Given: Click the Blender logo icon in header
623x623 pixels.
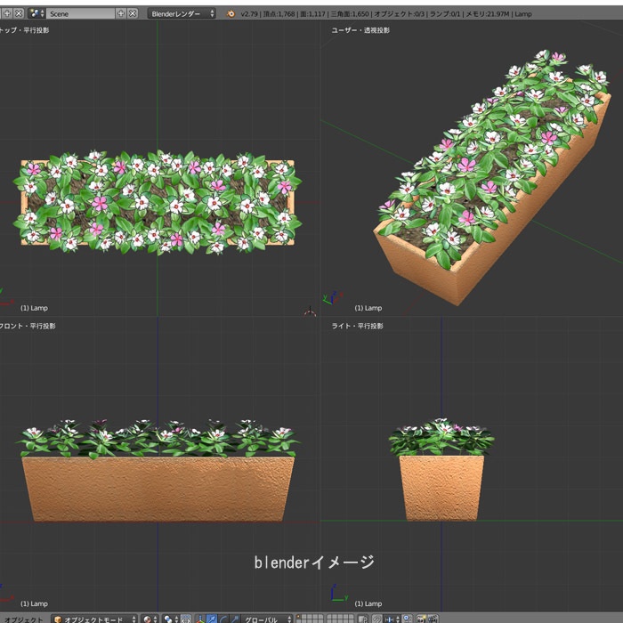Looking at the screenshot, I should (x=231, y=13).
